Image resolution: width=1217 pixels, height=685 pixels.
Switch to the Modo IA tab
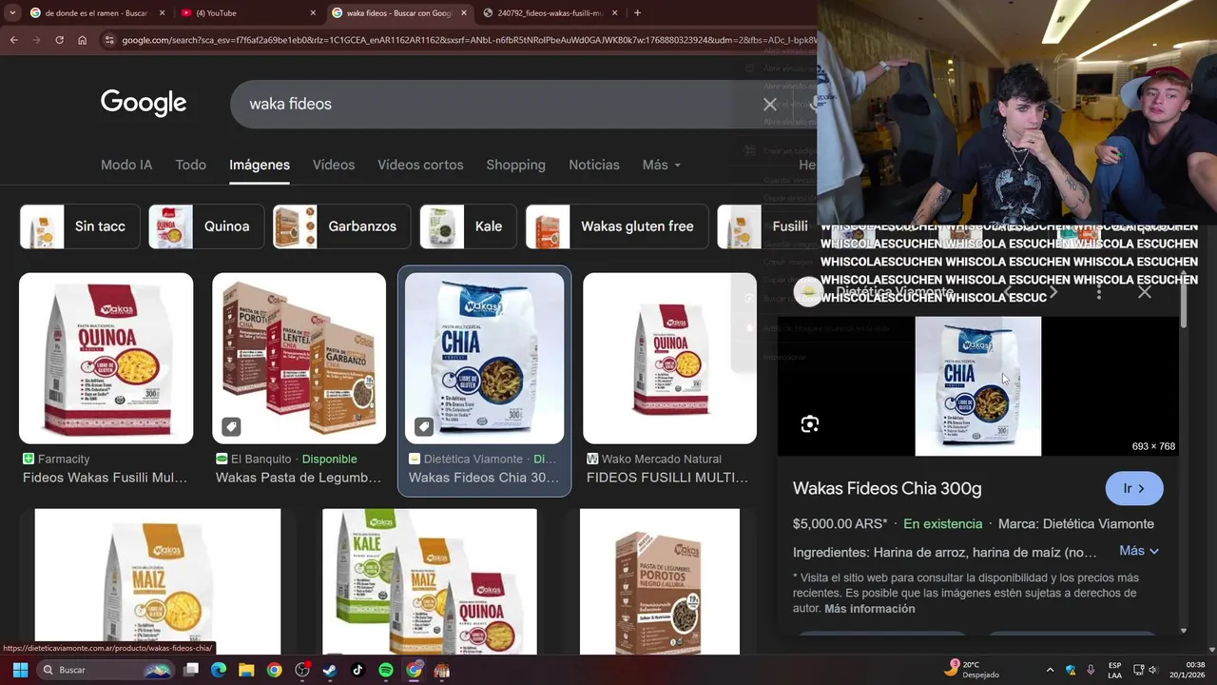point(126,165)
